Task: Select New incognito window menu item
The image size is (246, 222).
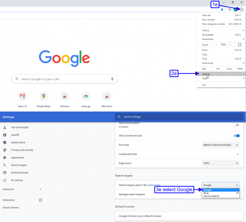Action: (x=221, y=24)
